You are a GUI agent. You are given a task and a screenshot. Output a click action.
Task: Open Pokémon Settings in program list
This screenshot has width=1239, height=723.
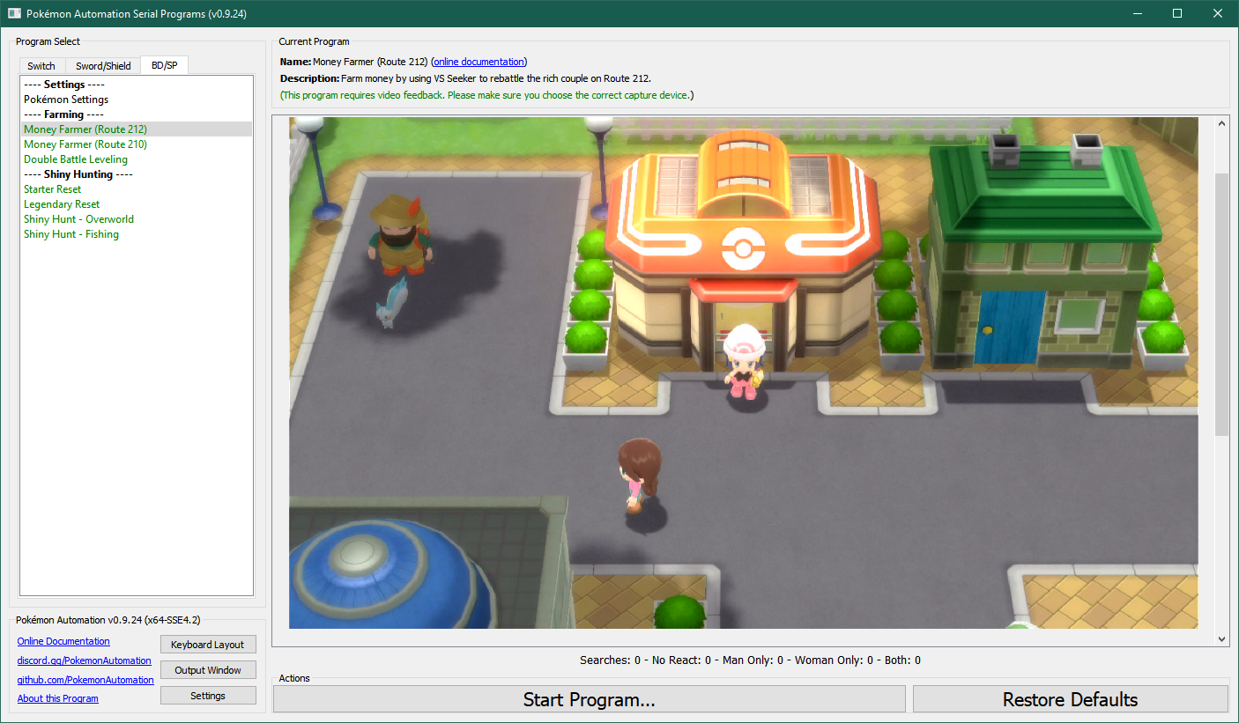(x=66, y=100)
